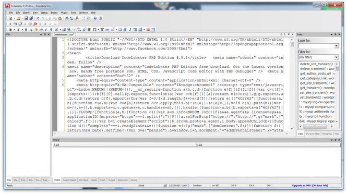Open the Plugins menu

pyautogui.click(x=64, y=13)
